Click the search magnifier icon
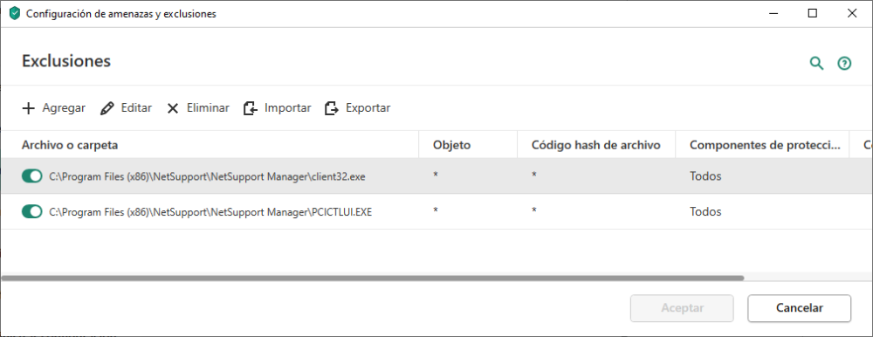The image size is (873, 337). coord(816,63)
